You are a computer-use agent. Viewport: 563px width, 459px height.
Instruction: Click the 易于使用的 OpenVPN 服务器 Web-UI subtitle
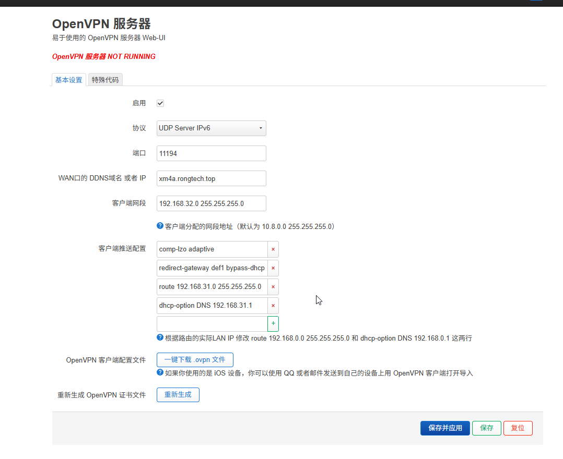(x=109, y=38)
